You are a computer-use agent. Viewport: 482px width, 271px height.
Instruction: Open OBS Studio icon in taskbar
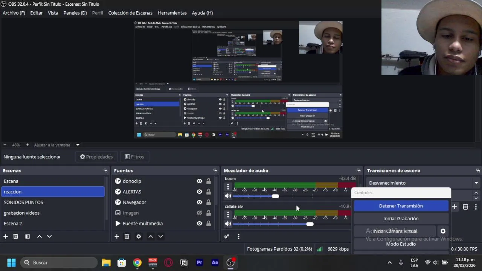(x=230, y=262)
